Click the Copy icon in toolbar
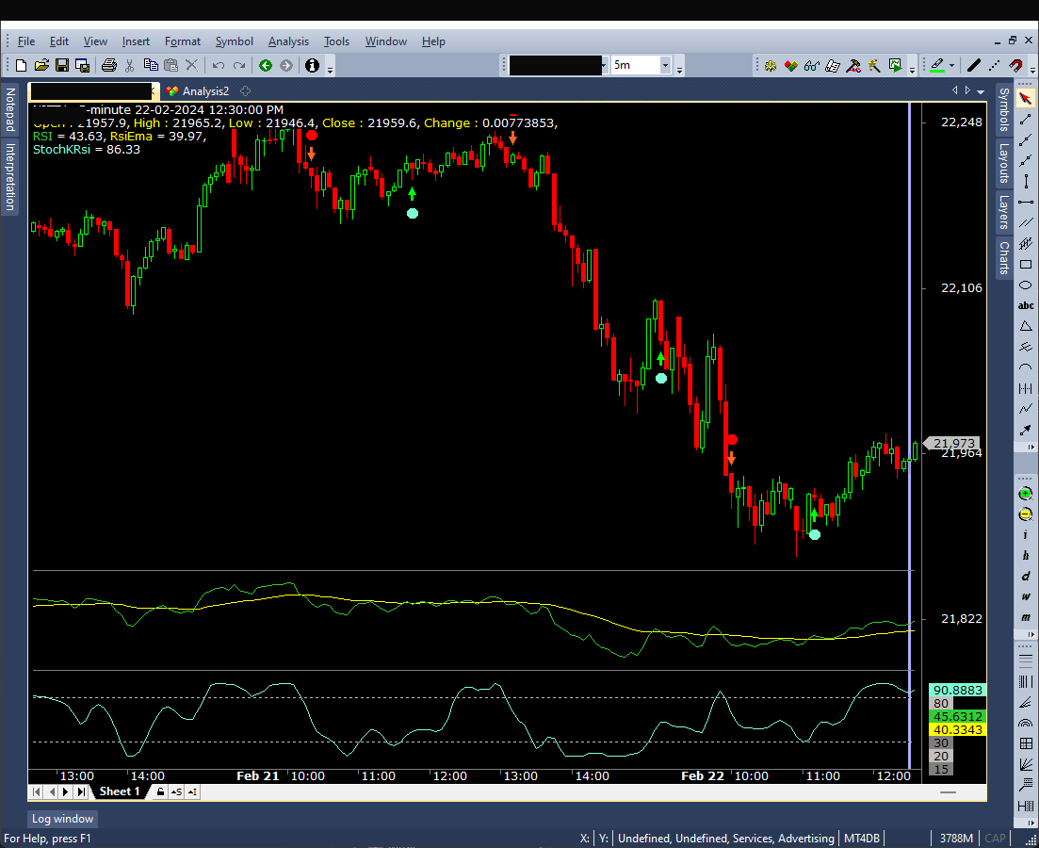The image size is (1039, 848). click(x=151, y=65)
